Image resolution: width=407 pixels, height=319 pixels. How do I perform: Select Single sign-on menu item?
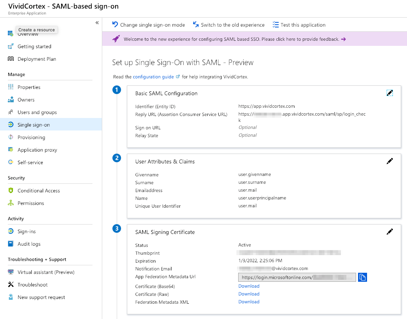pyautogui.click(x=51, y=125)
